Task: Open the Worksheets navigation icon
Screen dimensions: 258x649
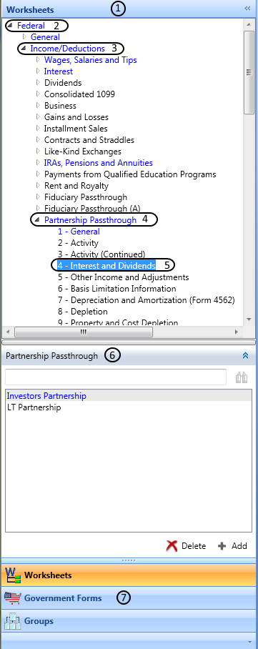Action: click(12, 575)
